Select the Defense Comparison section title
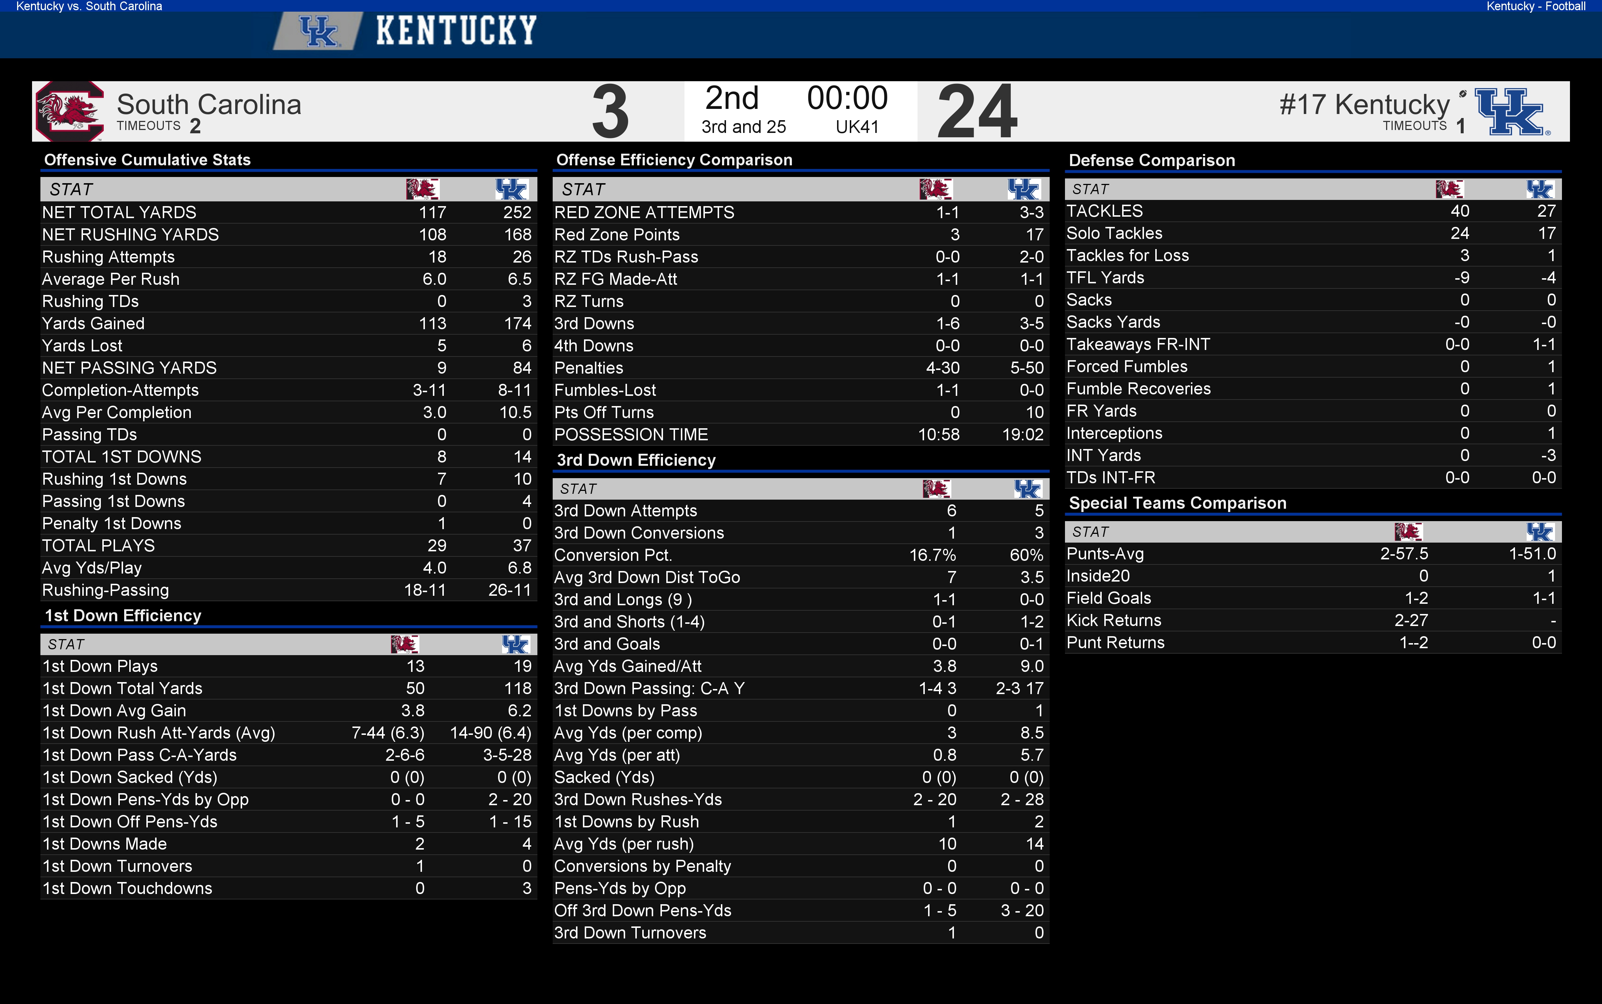Screen dimensions: 1602x1004 [1152, 161]
